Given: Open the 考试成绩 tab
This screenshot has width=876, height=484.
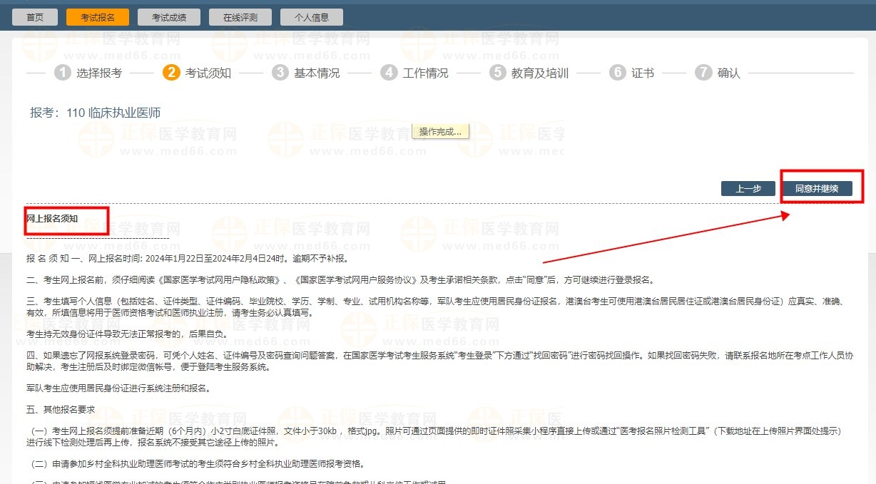Looking at the screenshot, I should tap(169, 17).
